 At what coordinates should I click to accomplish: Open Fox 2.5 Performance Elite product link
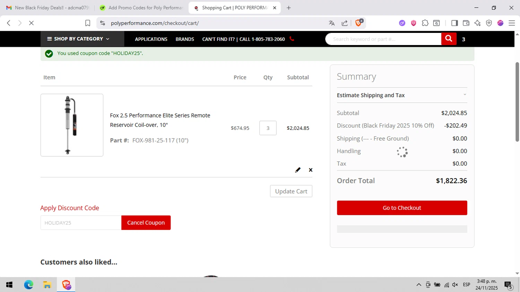[x=160, y=120]
